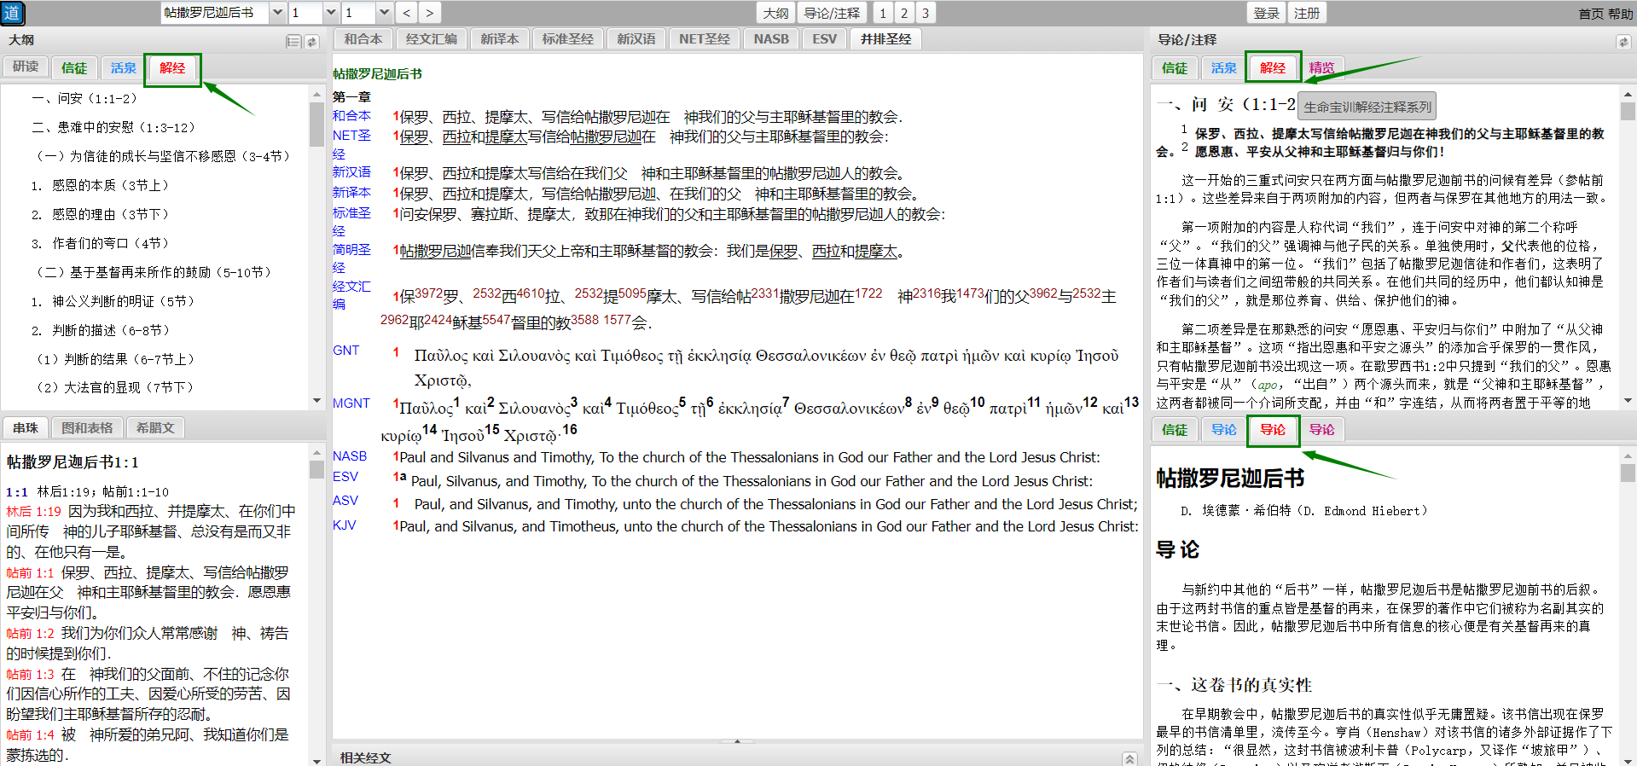Click the swap icon in 导论/注释 panel header
This screenshot has height=766, width=1637.
tap(1622, 41)
